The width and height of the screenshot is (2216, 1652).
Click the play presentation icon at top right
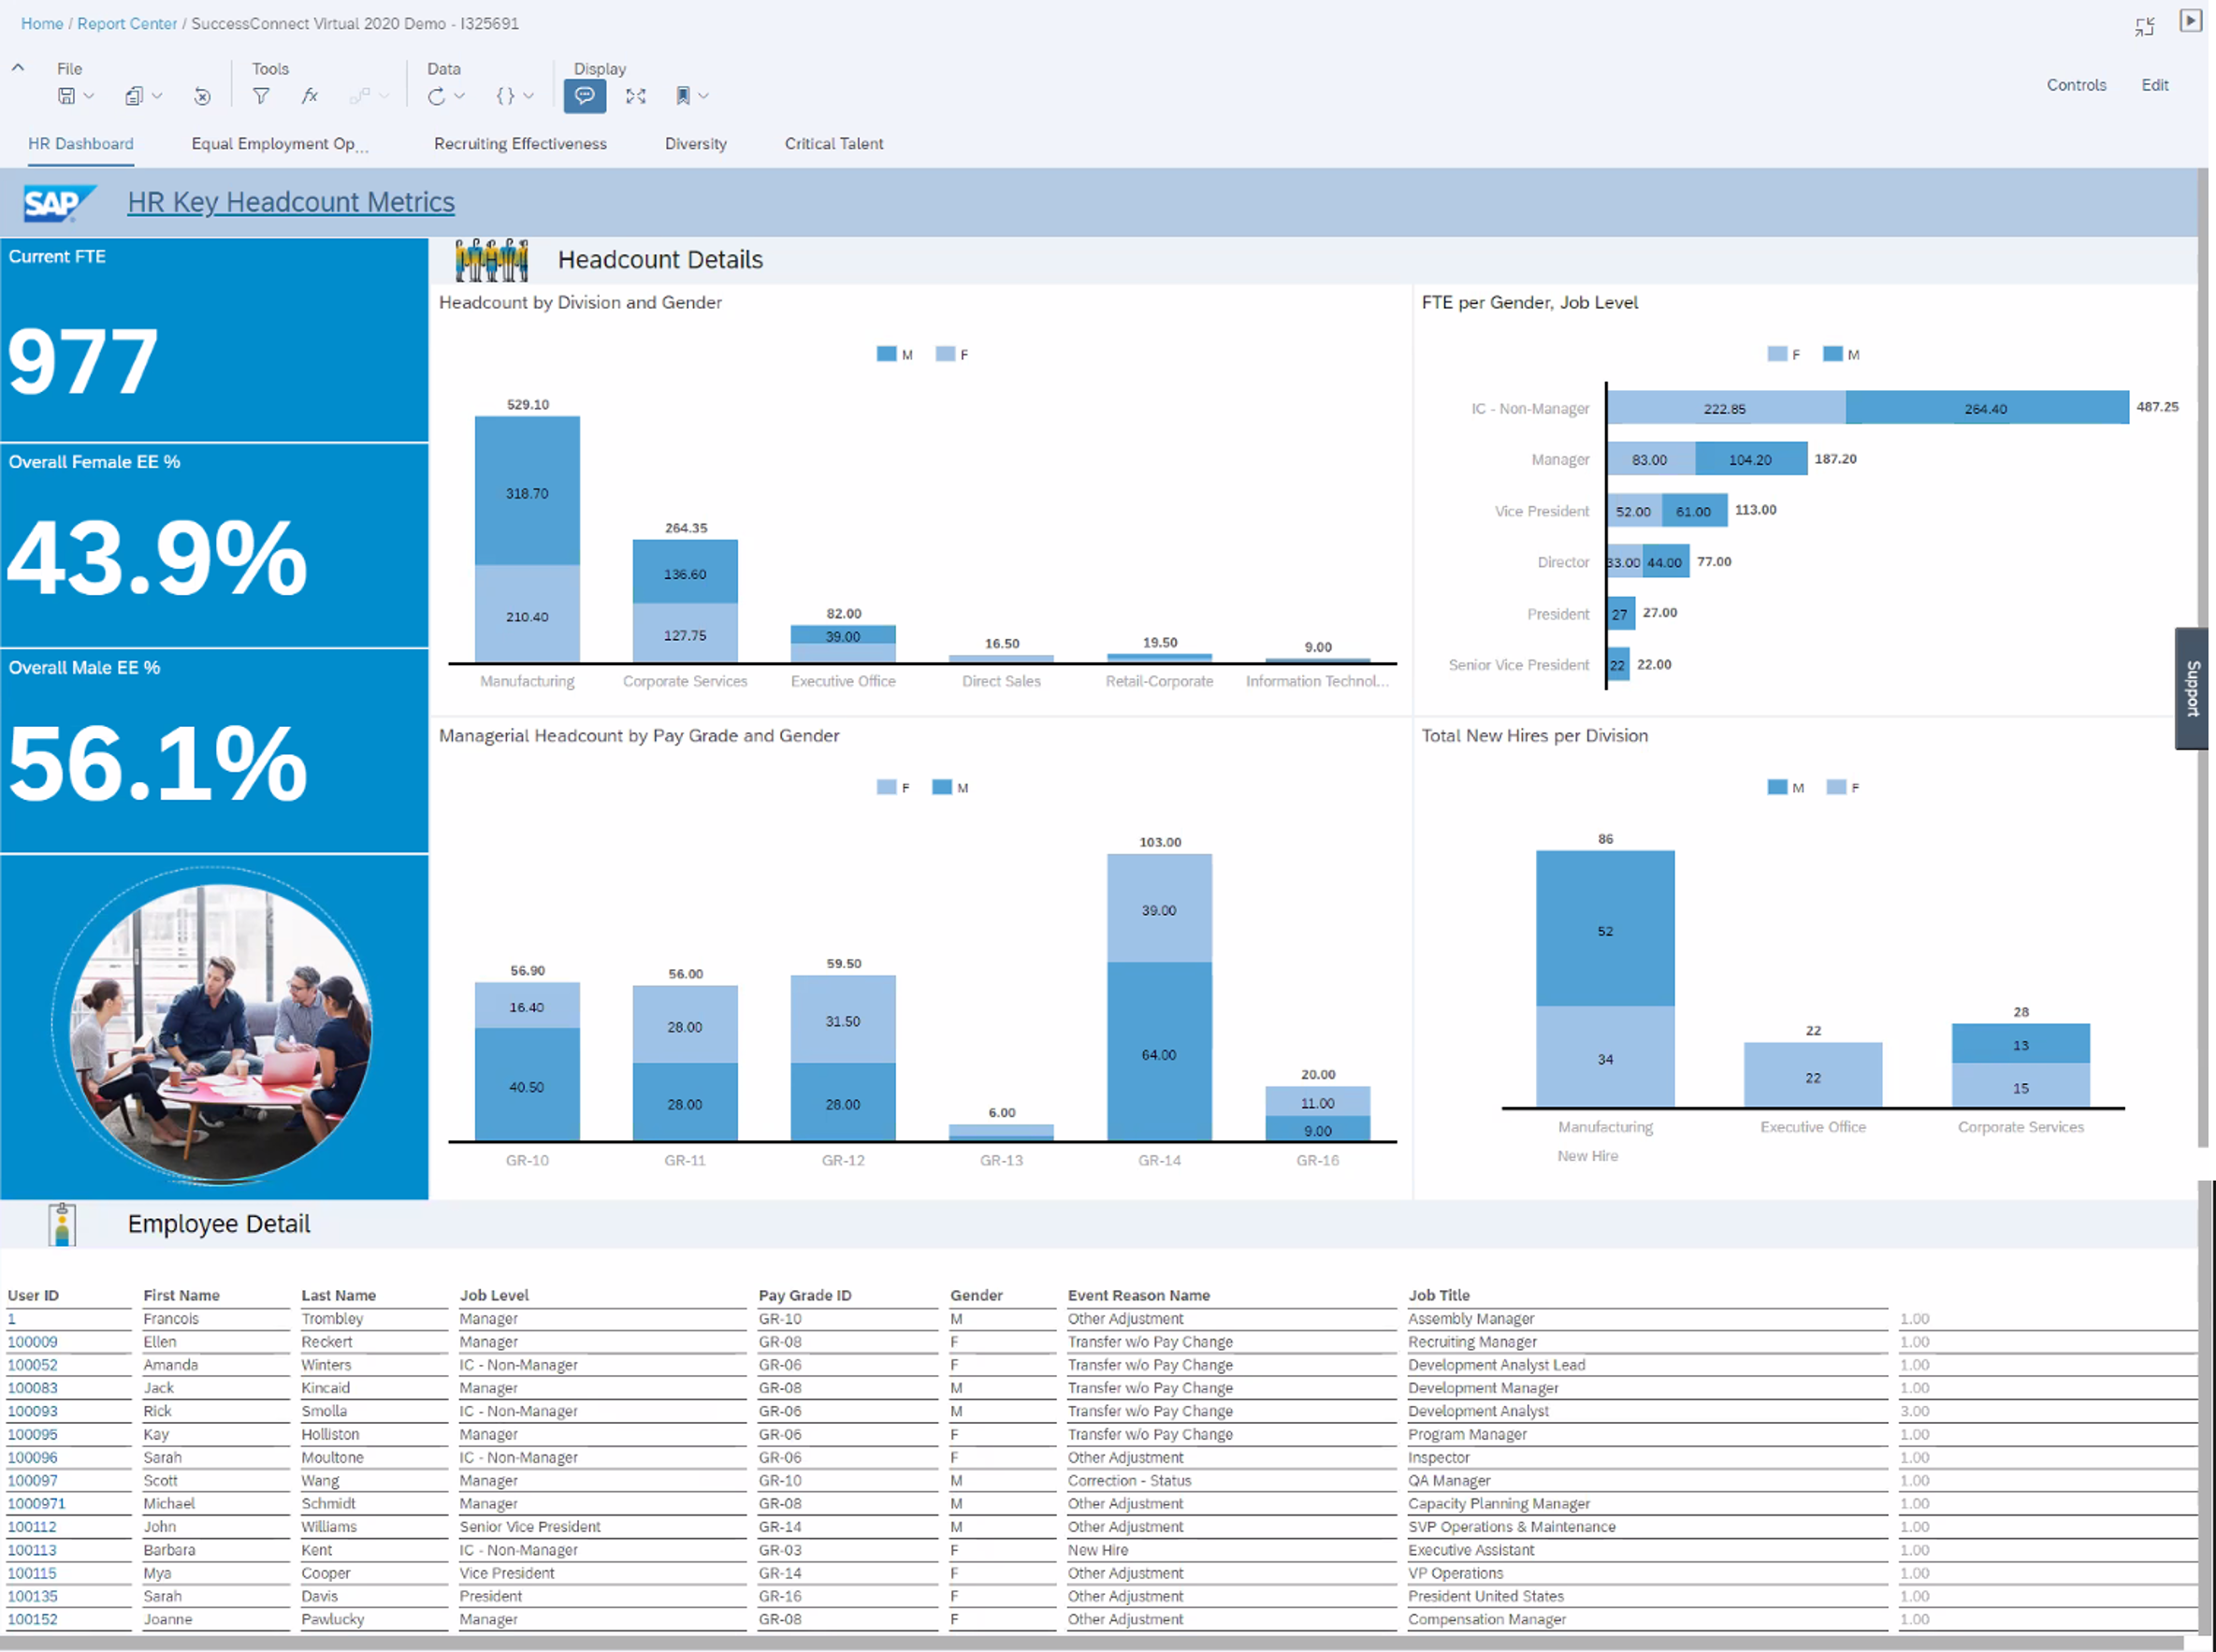[x=2191, y=21]
